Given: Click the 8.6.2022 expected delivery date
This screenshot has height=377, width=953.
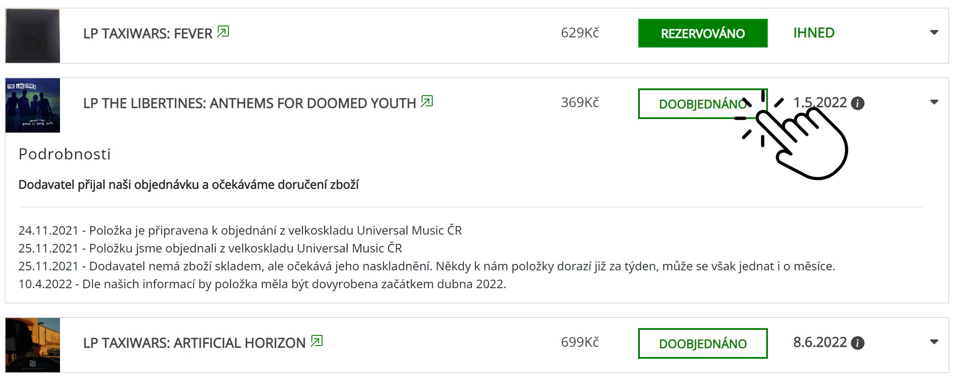Looking at the screenshot, I should tap(820, 342).
